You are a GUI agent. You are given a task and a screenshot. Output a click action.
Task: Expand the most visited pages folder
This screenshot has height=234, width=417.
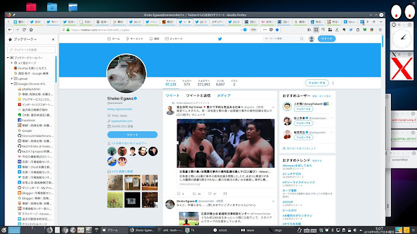pos(12,63)
